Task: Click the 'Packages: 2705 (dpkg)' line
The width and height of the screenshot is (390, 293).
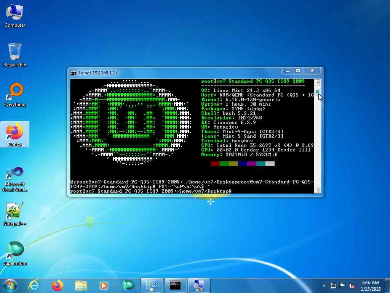Action: [233, 109]
